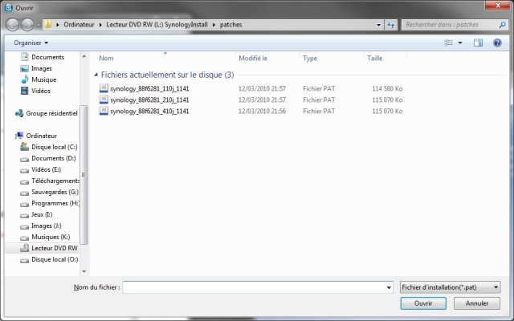514x321 pixels.
Task: Select Ordinateur in the address breadcrumb
Action: (x=79, y=25)
